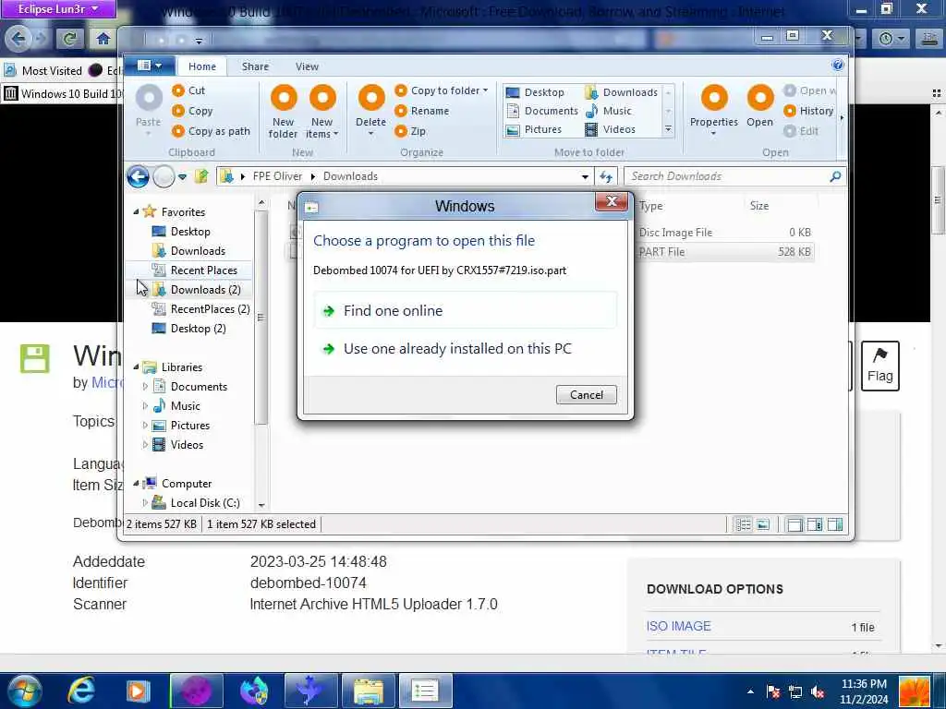Move to Documents folder in ribbon
The image size is (946, 709).
coord(541,111)
